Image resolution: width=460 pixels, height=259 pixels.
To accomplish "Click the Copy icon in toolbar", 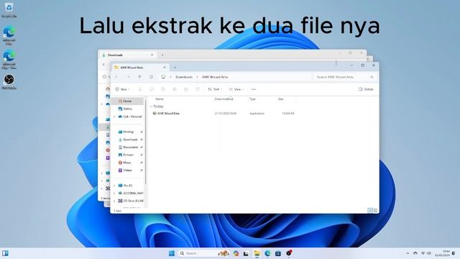I will pyautogui.click(x=152, y=89).
